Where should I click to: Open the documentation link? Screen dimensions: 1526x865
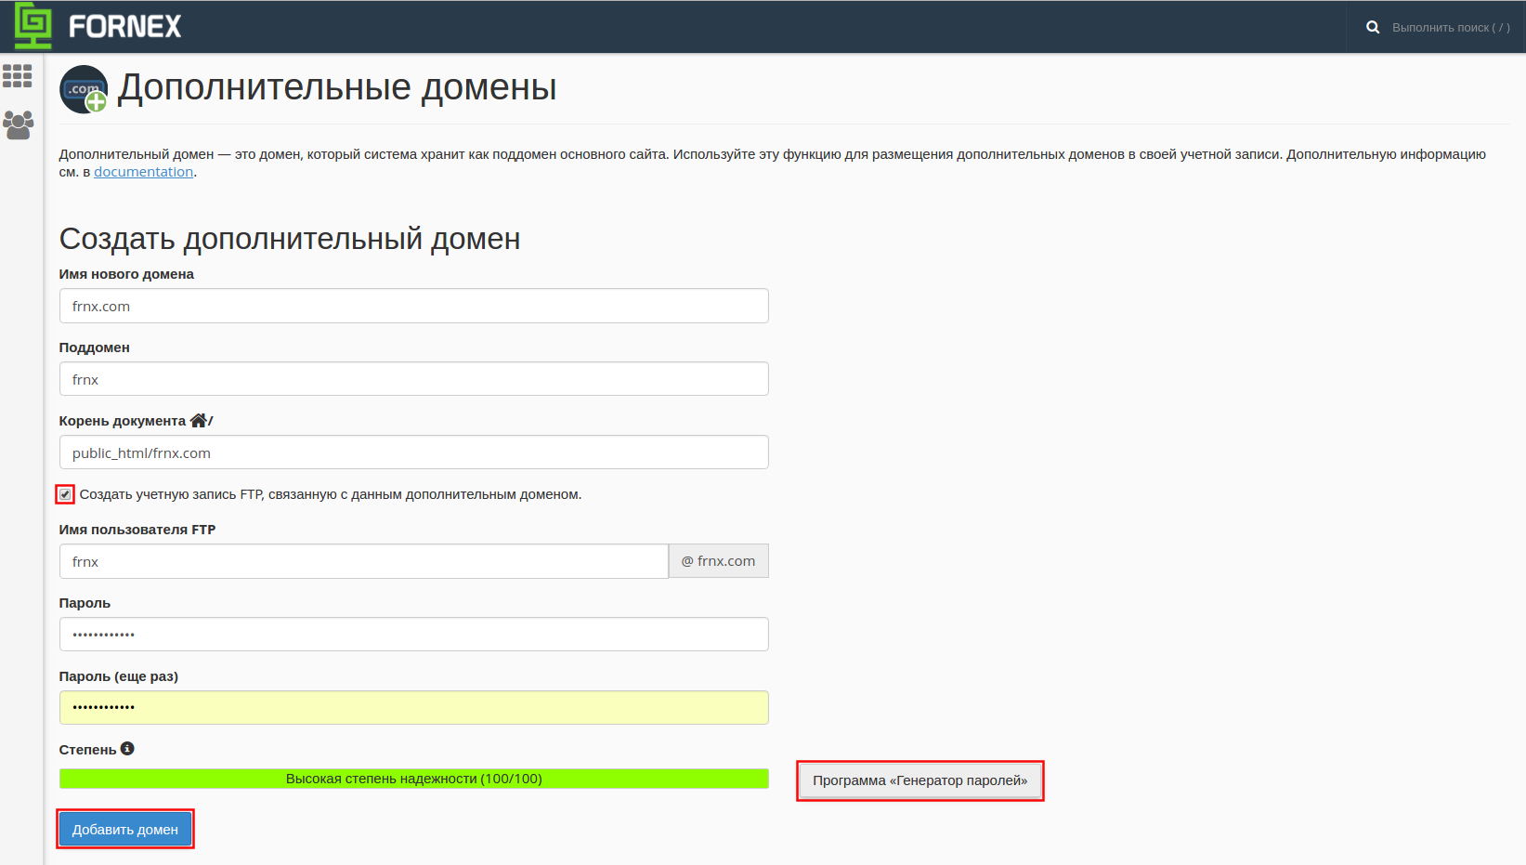pos(144,172)
